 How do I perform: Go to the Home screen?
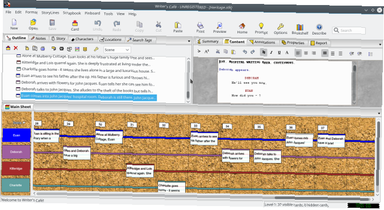242,28
